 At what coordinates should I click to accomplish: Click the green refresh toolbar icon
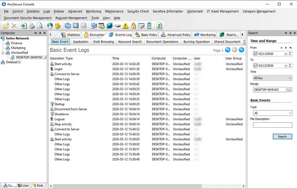pos(159,26)
